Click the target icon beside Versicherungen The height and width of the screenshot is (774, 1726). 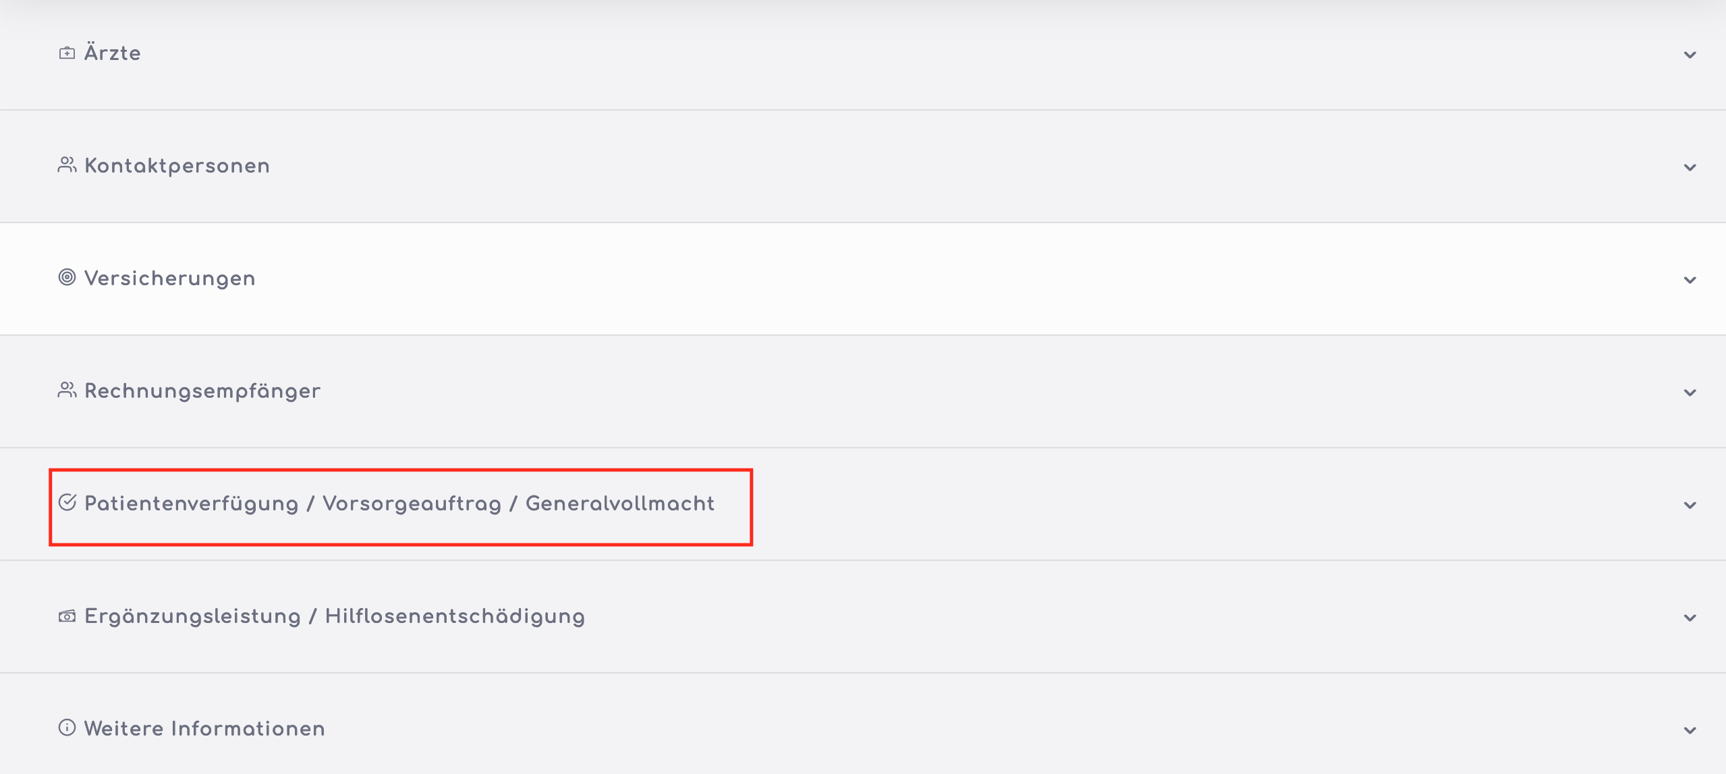click(x=67, y=277)
